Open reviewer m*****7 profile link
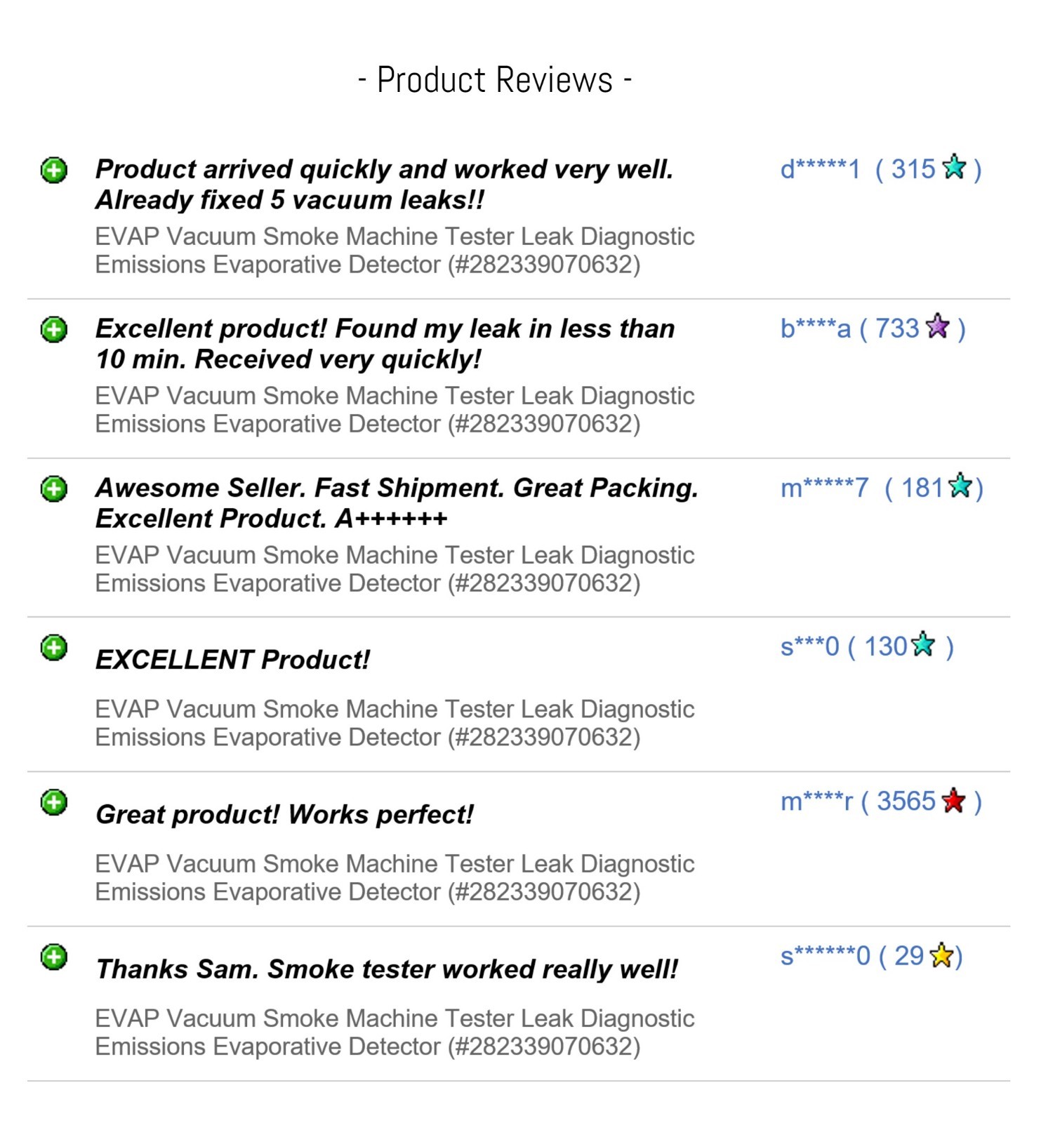The height and width of the screenshot is (1123, 1060). point(824,488)
